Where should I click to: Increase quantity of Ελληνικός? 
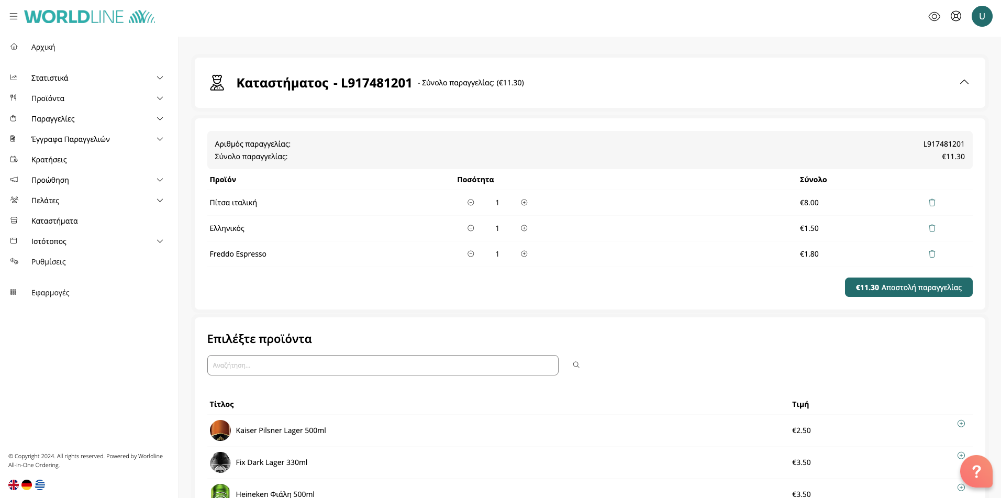click(x=524, y=228)
